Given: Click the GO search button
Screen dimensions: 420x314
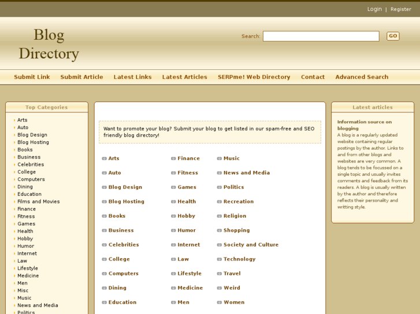Looking at the screenshot, I should (393, 36).
